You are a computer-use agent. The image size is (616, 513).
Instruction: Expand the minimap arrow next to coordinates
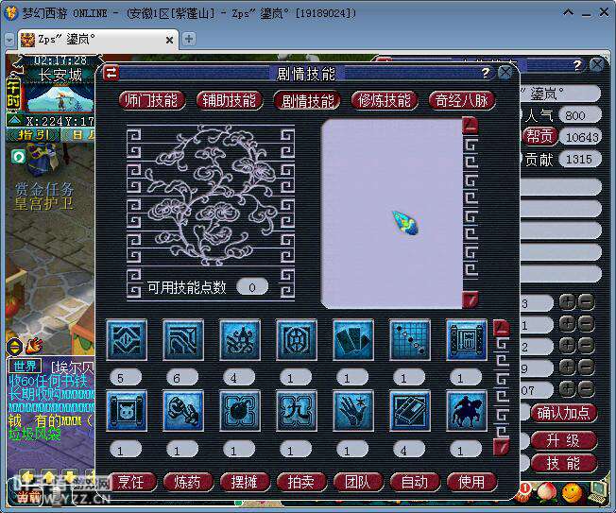point(14,120)
